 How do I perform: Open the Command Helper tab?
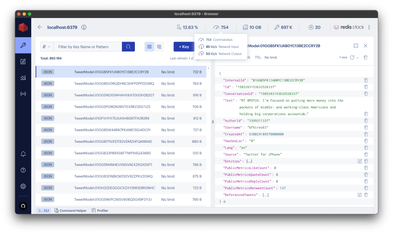coord(71,211)
